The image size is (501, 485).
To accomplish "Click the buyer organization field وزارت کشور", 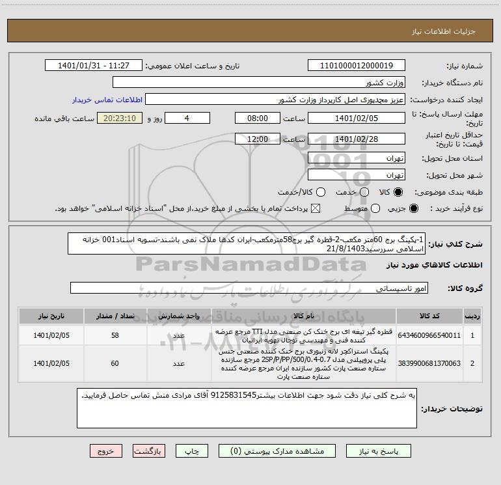I will (x=259, y=82).
